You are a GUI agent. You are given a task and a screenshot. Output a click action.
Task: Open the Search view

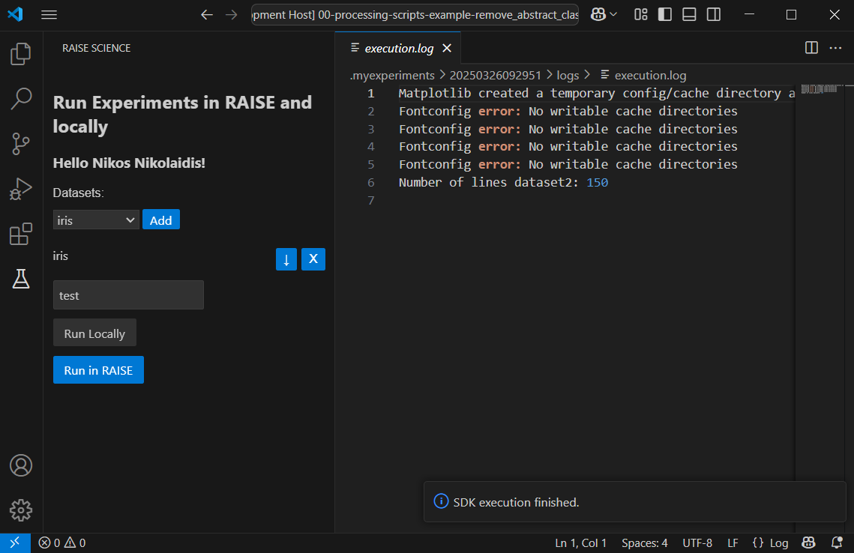pos(21,98)
